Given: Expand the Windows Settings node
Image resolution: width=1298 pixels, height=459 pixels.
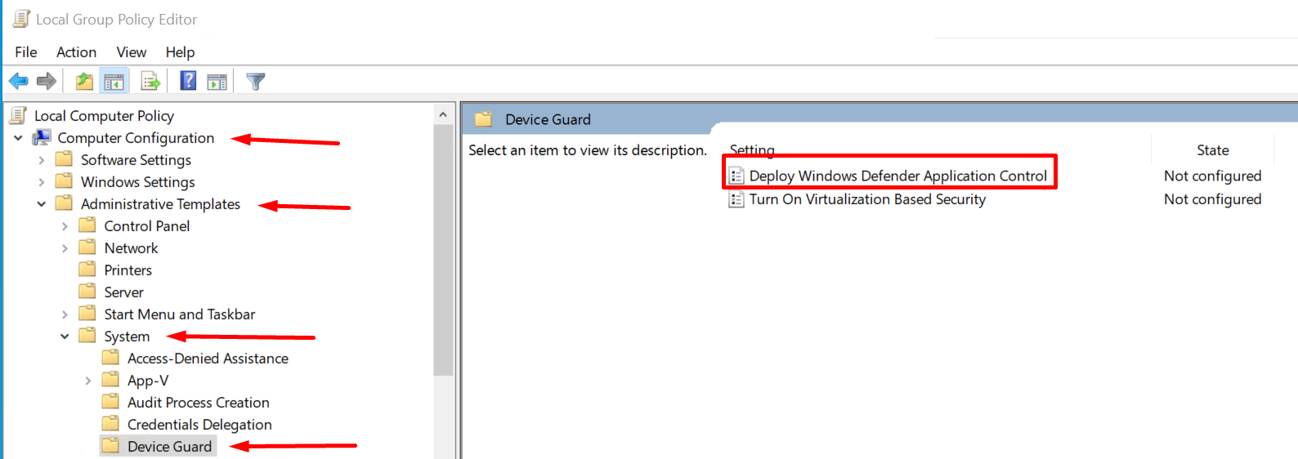Looking at the screenshot, I should (42, 182).
